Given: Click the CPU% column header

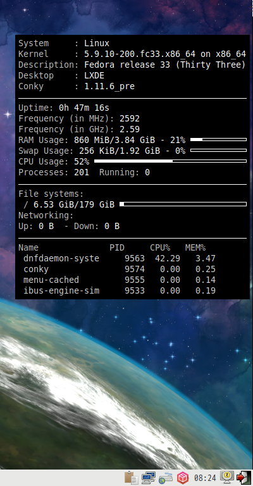Looking at the screenshot, I should click(160, 247).
